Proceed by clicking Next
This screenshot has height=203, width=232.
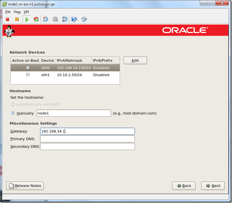click(x=213, y=186)
